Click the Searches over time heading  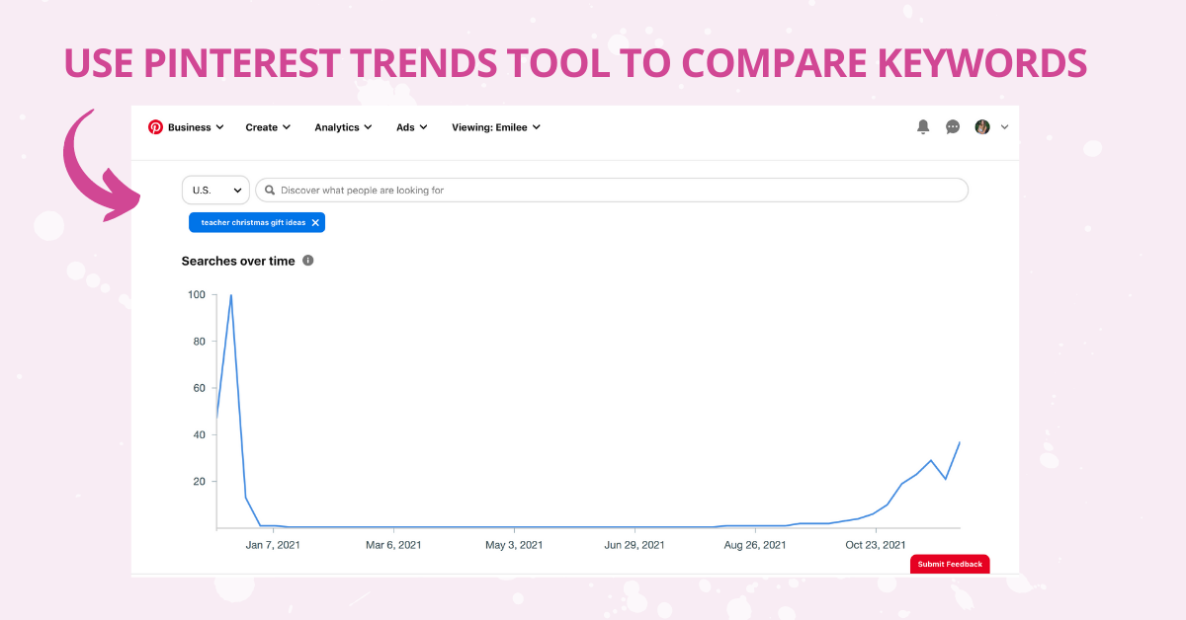click(238, 261)
